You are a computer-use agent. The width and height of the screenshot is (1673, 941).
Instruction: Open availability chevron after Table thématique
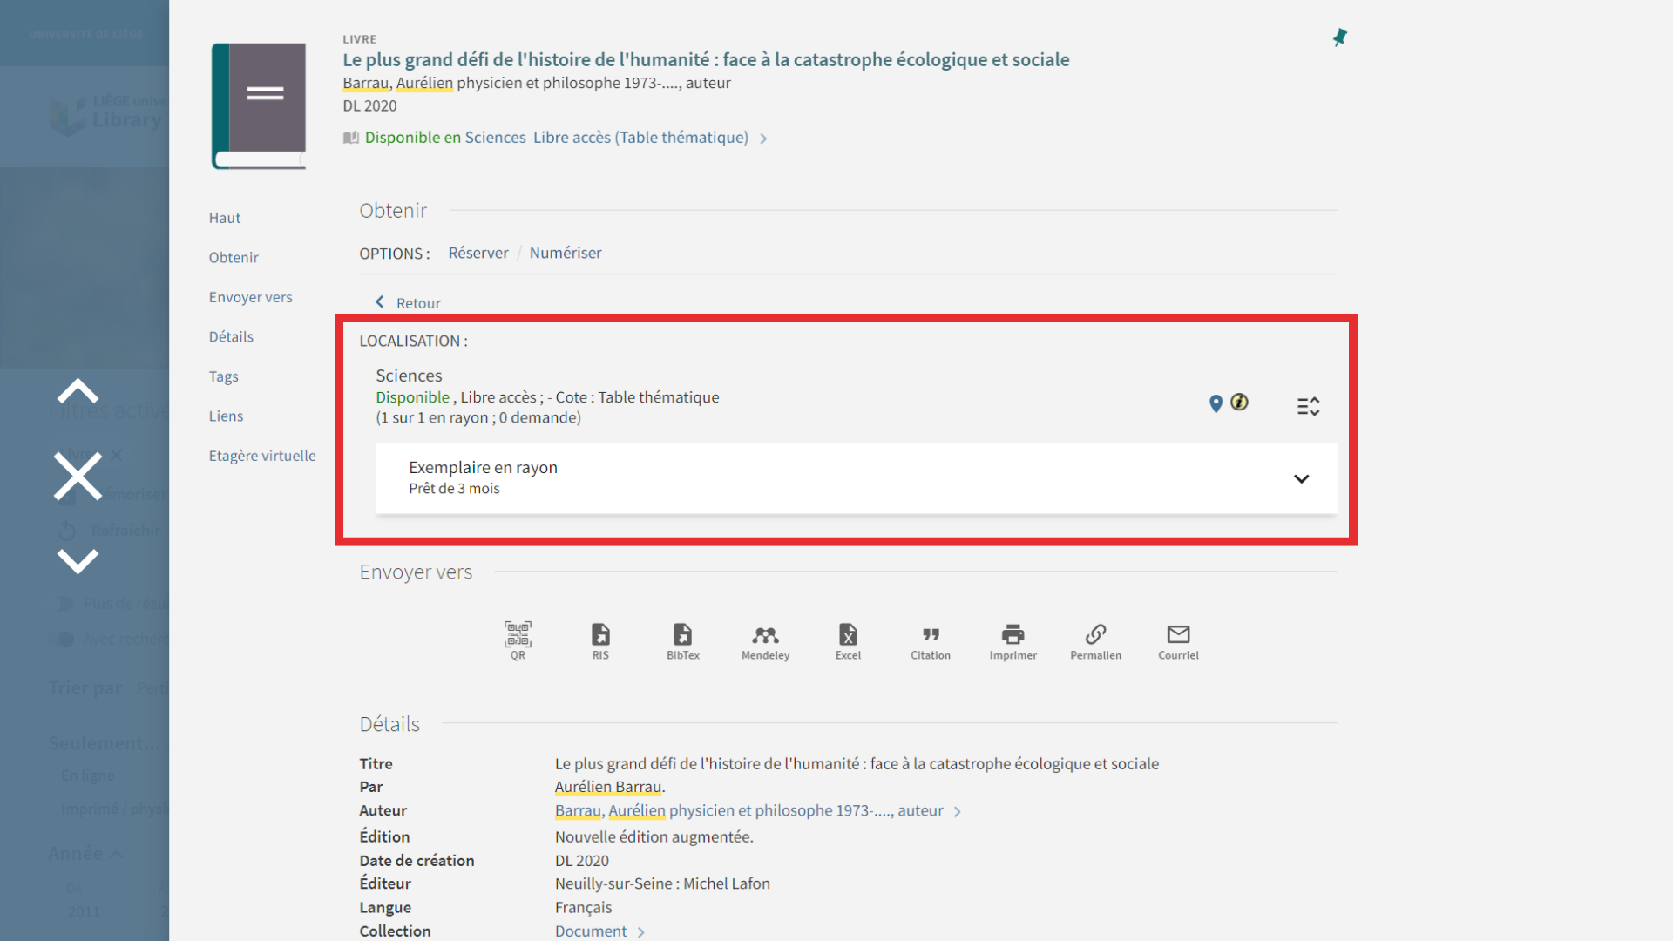pyautogui.click(x=763, y=139)
